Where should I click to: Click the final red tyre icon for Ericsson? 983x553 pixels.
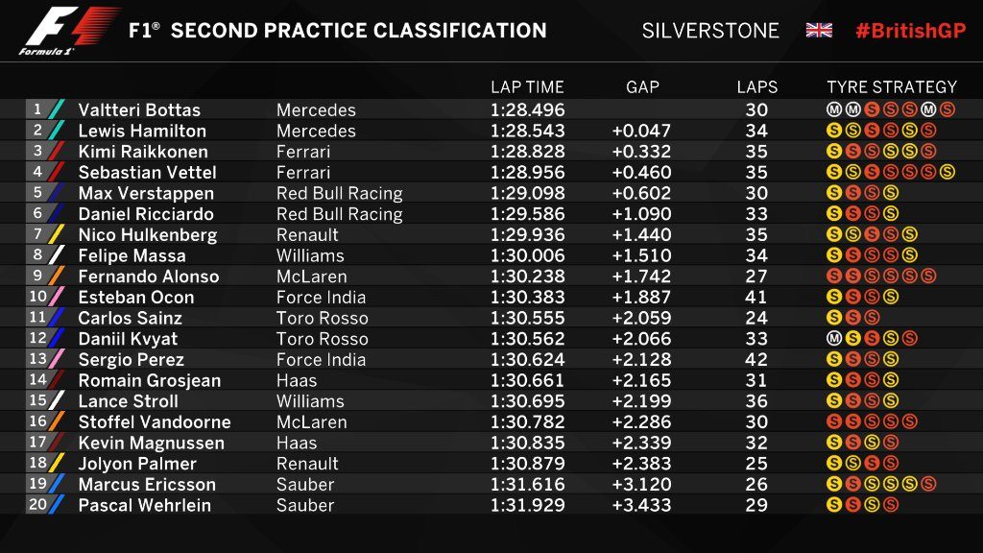click(929, 485)
